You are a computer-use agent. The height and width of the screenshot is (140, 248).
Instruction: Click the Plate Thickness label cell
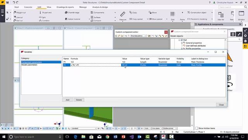(198, 62)
